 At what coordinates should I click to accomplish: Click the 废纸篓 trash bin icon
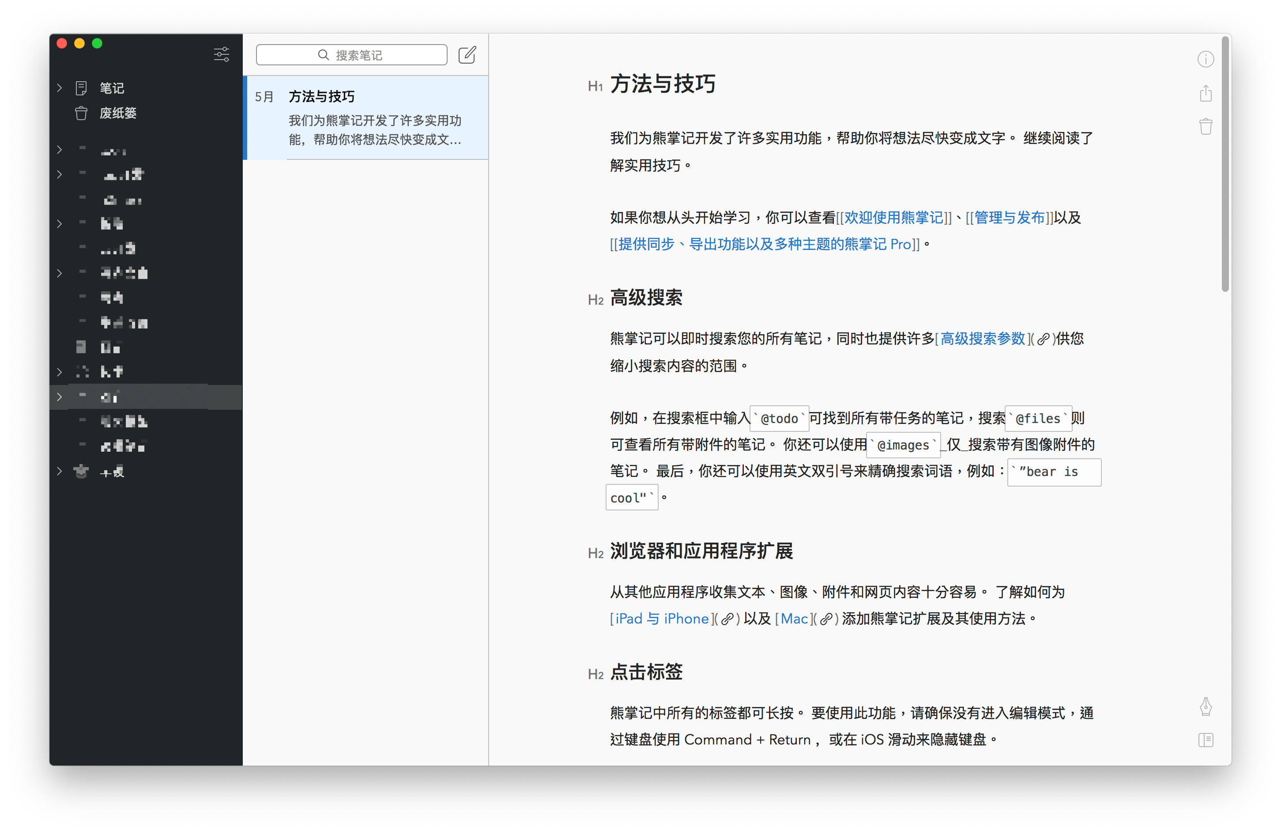(x=81, y=113)
